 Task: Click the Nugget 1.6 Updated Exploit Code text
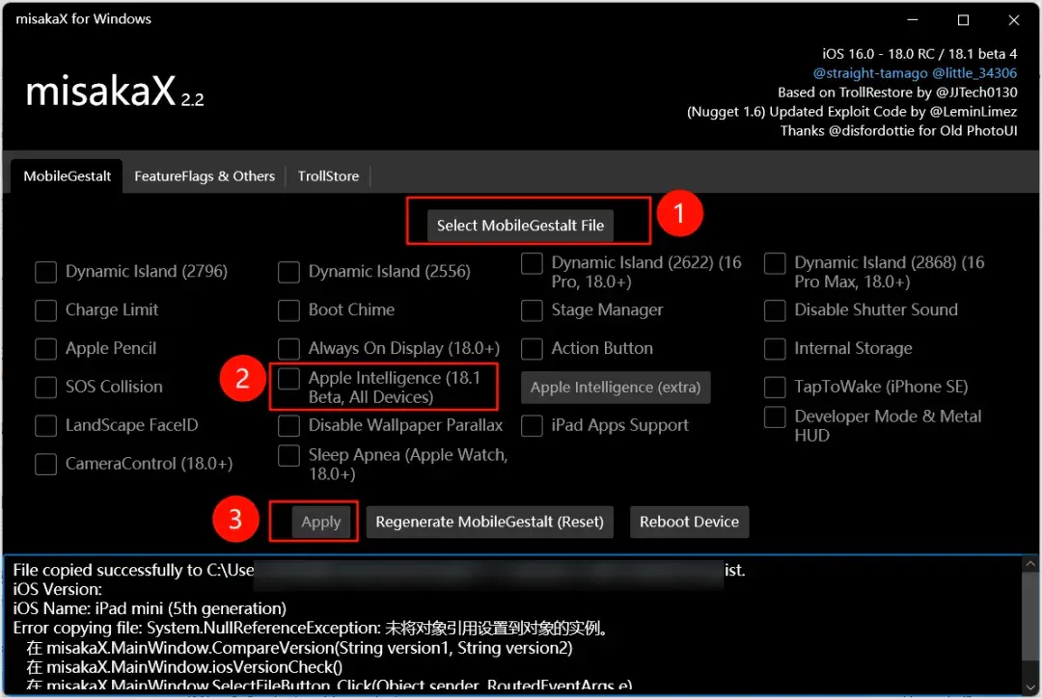point(852,112)
